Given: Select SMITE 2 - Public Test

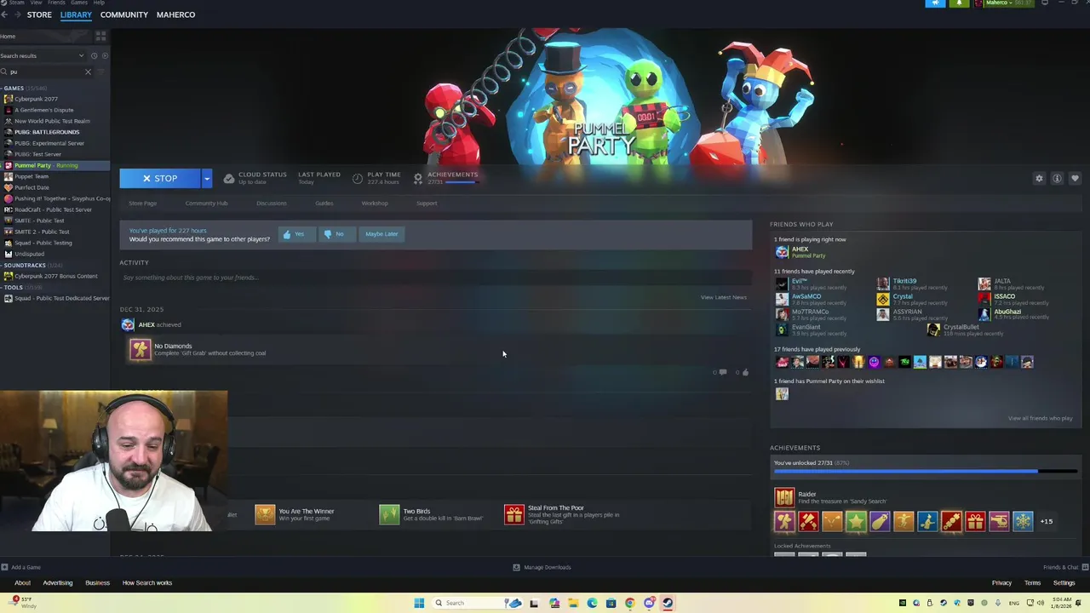Looking at the screenshot, I should click(x=42, y=232).
